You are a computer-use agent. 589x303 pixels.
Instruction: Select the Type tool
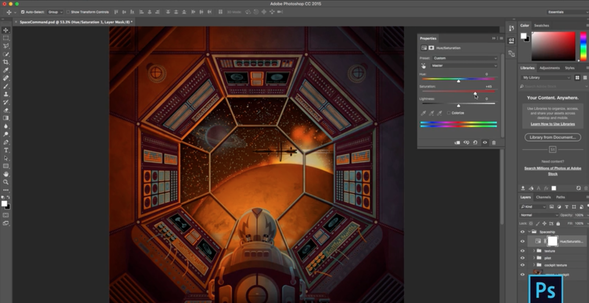click(x=6, y=150)
